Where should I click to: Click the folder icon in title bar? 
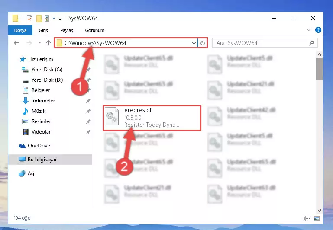click(x=15, y=18)
